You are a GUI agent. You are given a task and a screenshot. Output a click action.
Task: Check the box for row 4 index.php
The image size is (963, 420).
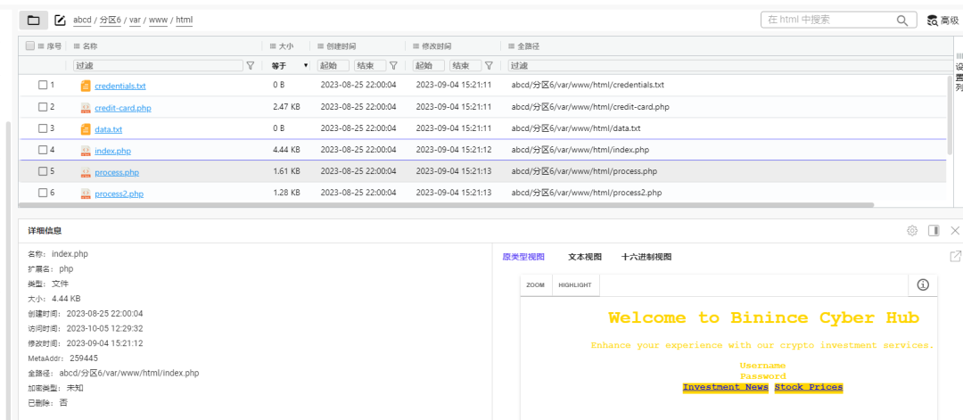click(x=43, y=150)
